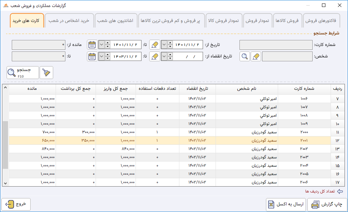Click the 'شماره کارت' input field

point(276,45)
